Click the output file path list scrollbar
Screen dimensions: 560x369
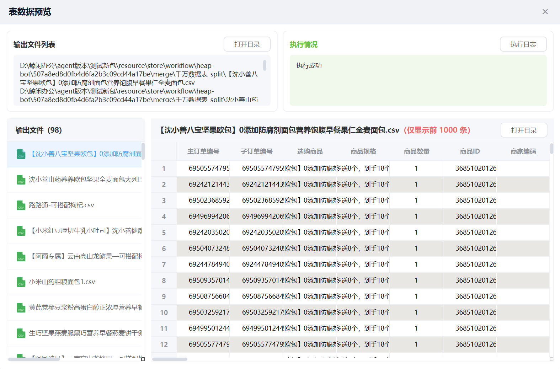click(265, 66)
